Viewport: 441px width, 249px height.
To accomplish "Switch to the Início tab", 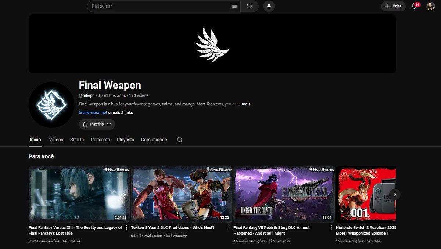I will click(35, 140).
